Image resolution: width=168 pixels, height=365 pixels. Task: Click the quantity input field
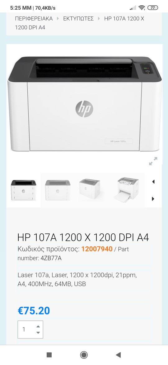point(30,330)
